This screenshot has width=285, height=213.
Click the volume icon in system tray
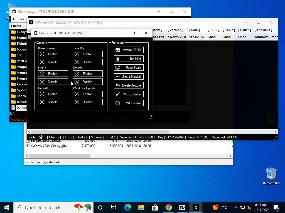(x=249, y=208)
